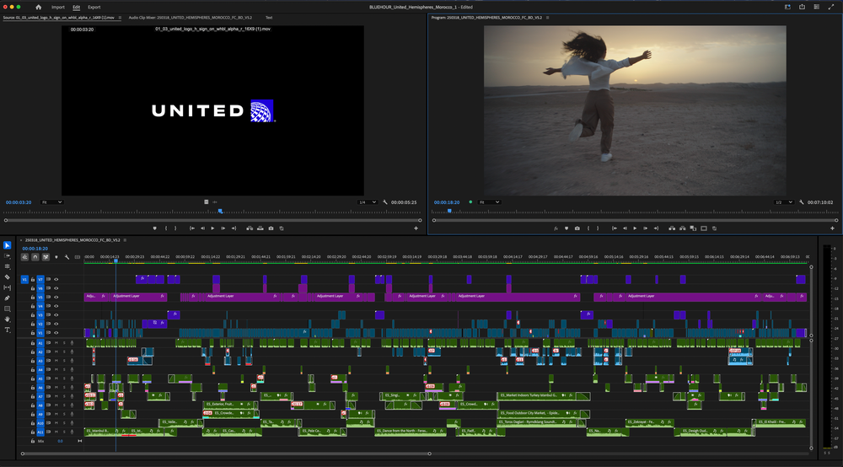Screen dimensions: 843x467
Task: Click the Lift button in Program monitor
Action: (x=672, y=228)
